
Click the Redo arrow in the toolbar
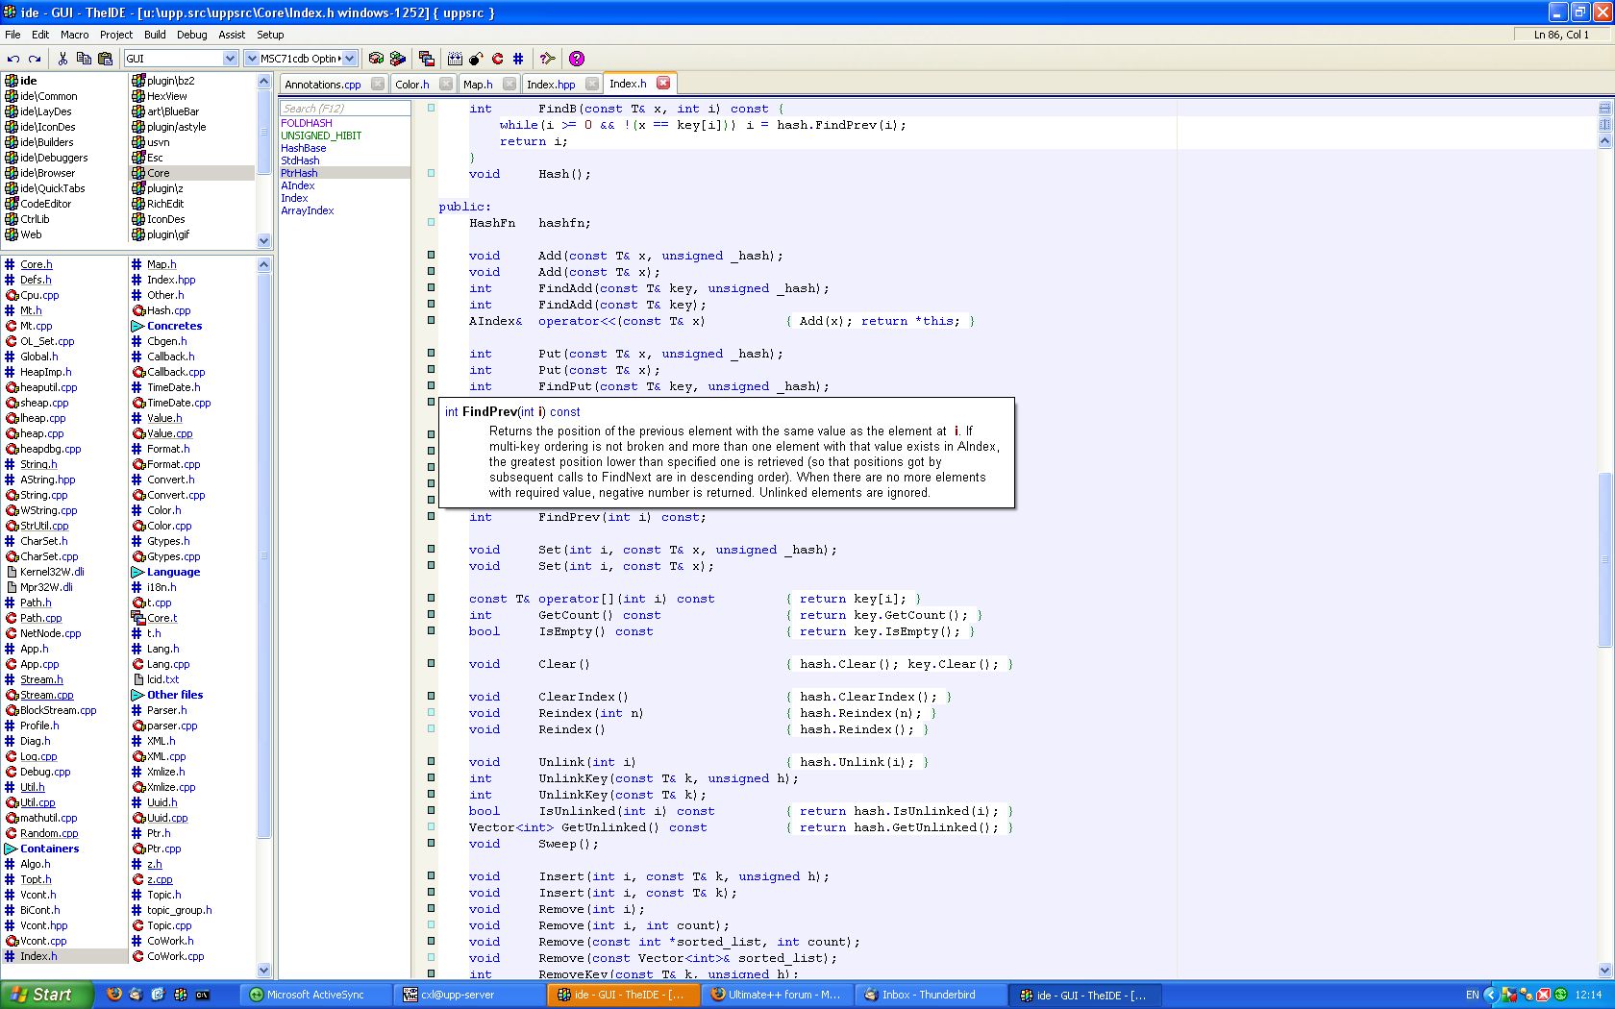click(35, 59)
